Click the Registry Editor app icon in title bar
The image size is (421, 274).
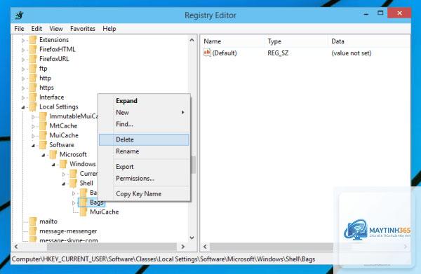click(x=19, y=15)
